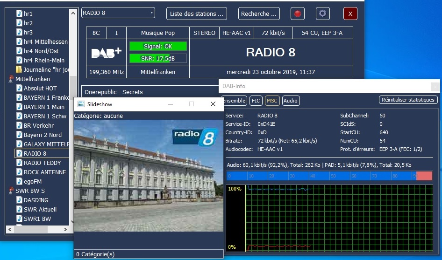This screenshot has height=260, width=442.
Task: Minimize the Slideshow window
Action: pyautogui.click(x=170, y=104)
